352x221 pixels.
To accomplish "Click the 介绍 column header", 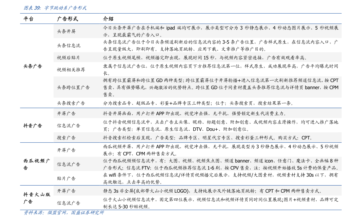I will (x=108, y=19).
